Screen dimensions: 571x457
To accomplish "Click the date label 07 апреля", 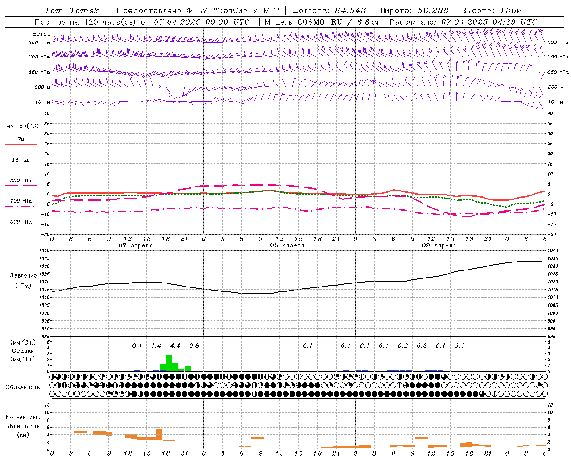I will click(135, 245).
